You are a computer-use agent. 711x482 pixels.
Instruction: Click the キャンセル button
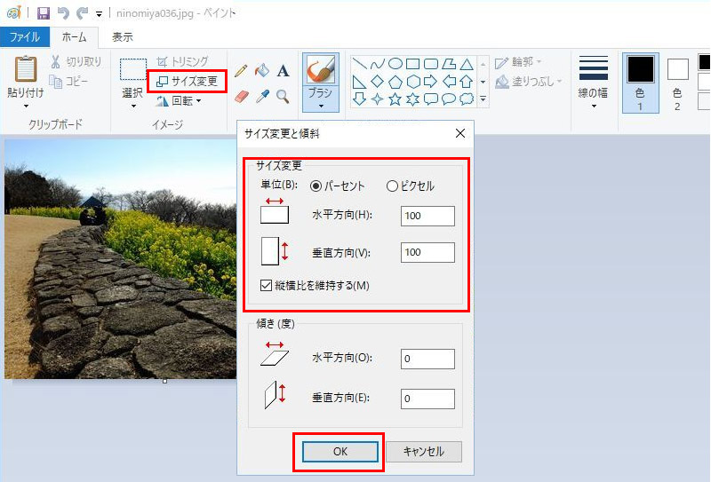pyautogui.click(x=423, y=451)
